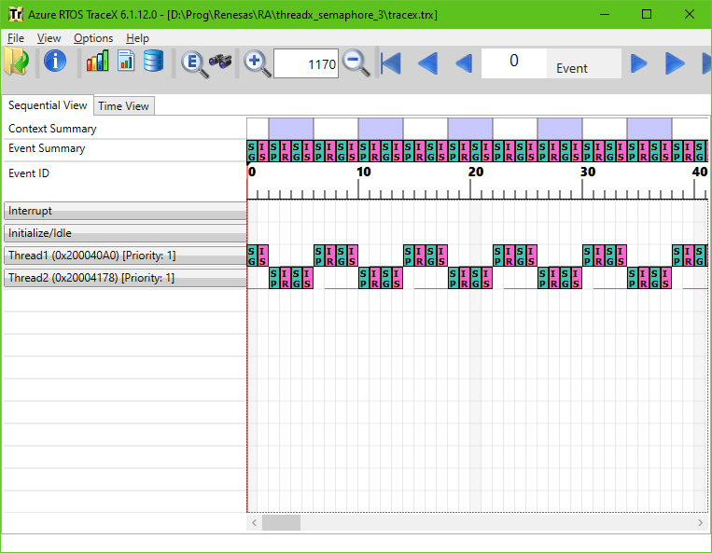This screenshot has height=553, width=712.
Task: Click the Event ID label
Action: (x=29, y=173)
